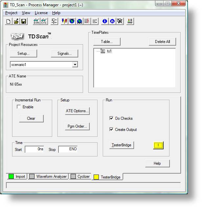
Task: Click the blue info circle icon
Action: (105, 21)
